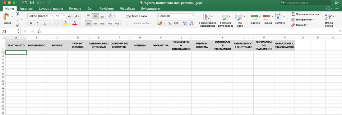Screen dimensions: 342x115
Task: Toggle align text right
Action: click(x=102, y=23)
